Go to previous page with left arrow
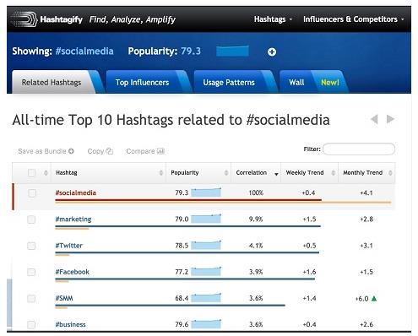Image resolution: width=418 pixels, height=336 pixels. point(374,119)
